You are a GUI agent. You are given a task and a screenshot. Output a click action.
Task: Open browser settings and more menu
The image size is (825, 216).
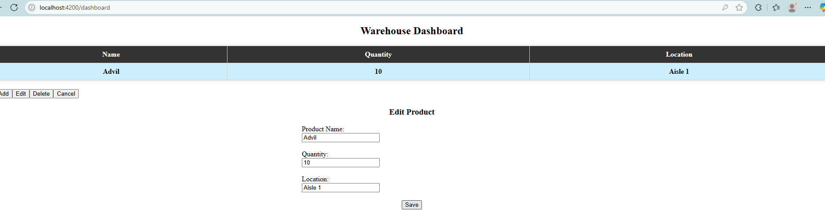point(808,7)
